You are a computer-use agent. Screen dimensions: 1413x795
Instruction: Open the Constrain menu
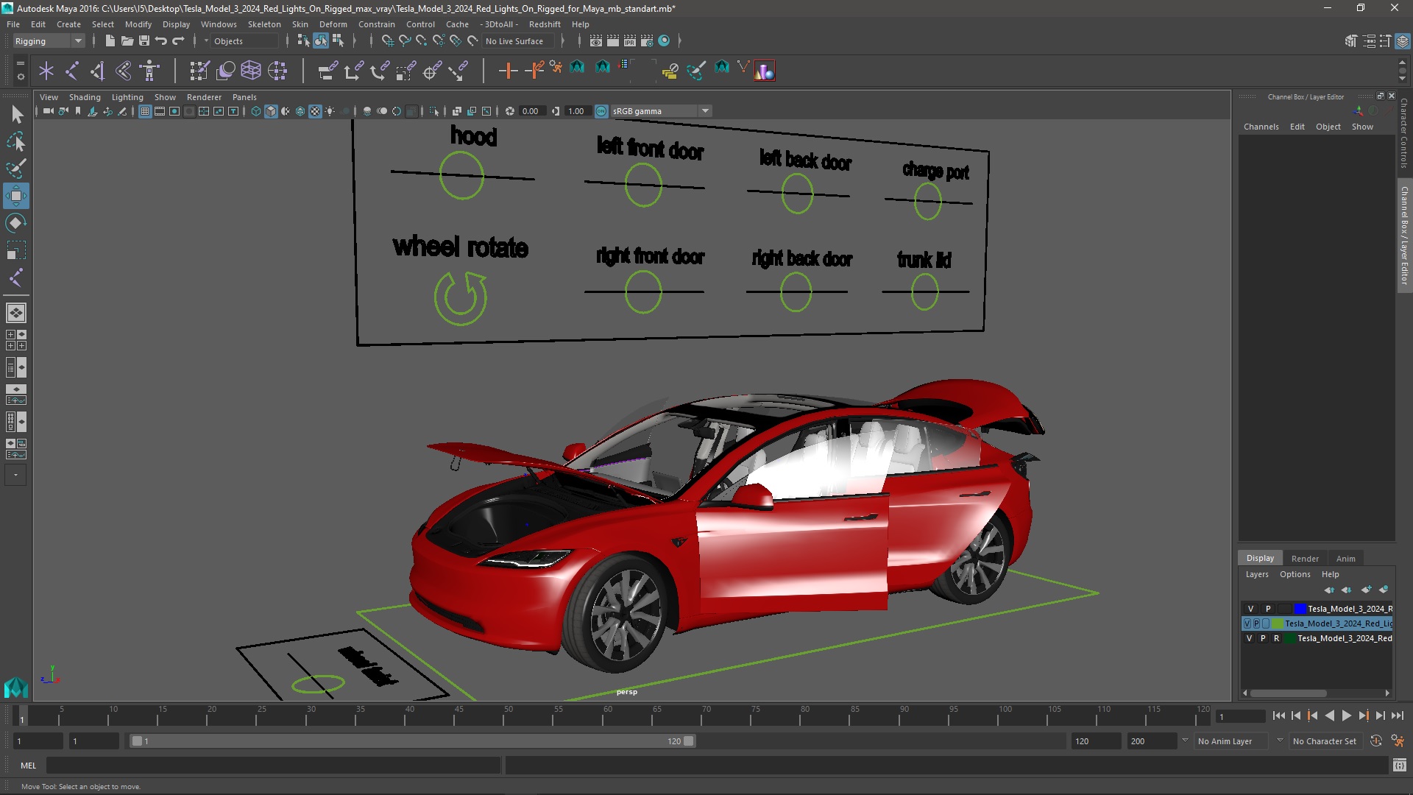click(x=376, y=24)
